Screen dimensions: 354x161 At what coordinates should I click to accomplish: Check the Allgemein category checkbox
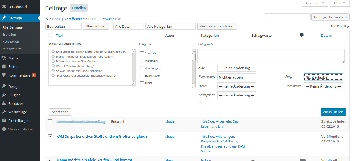[142, 61]
